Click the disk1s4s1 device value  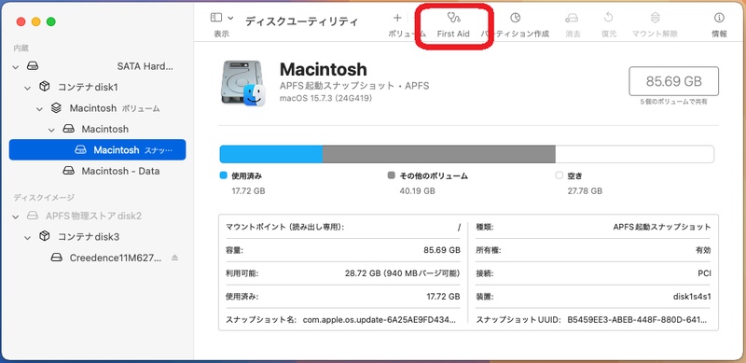692,297
